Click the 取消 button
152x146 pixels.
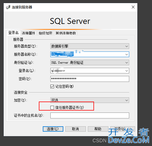[x=75, y=129]
